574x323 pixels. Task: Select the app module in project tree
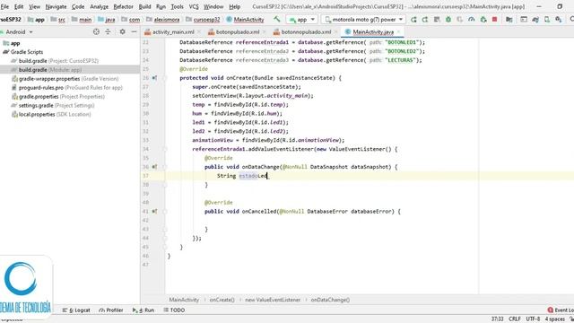pos(15,43)
